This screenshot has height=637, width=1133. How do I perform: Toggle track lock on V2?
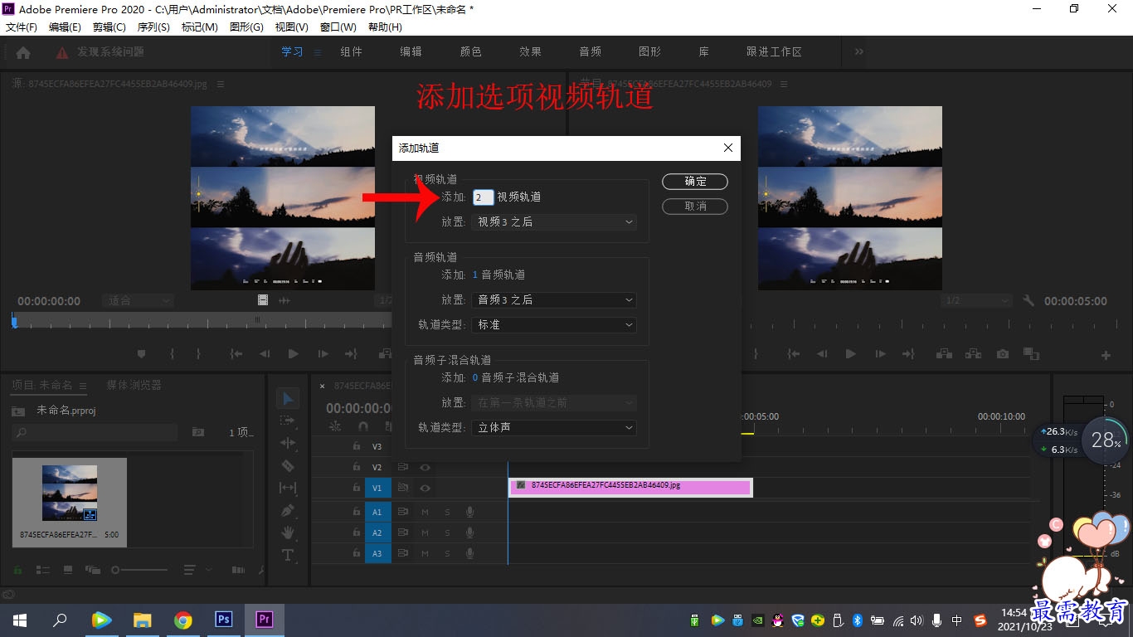(x=356, y=467)
